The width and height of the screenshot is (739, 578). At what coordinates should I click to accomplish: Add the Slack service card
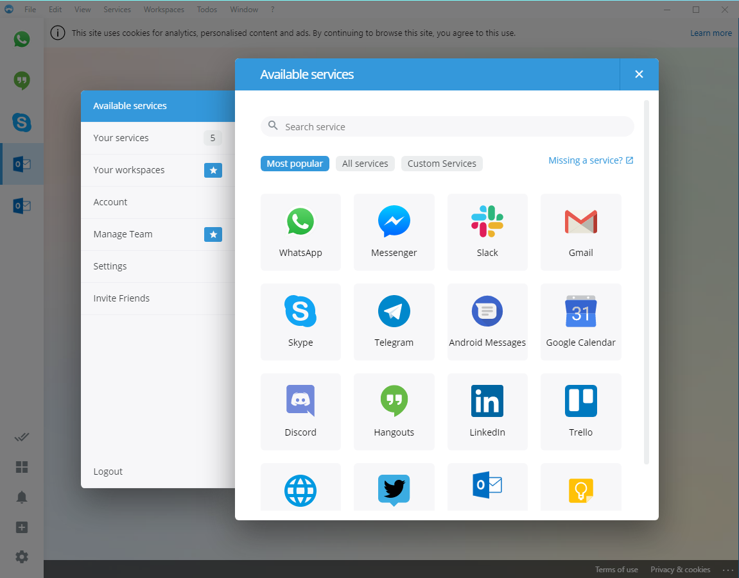pyautogui.click(x=487, y=232)
